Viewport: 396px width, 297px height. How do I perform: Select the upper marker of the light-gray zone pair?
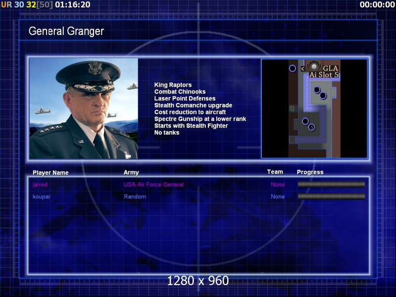tap(317, 90)
